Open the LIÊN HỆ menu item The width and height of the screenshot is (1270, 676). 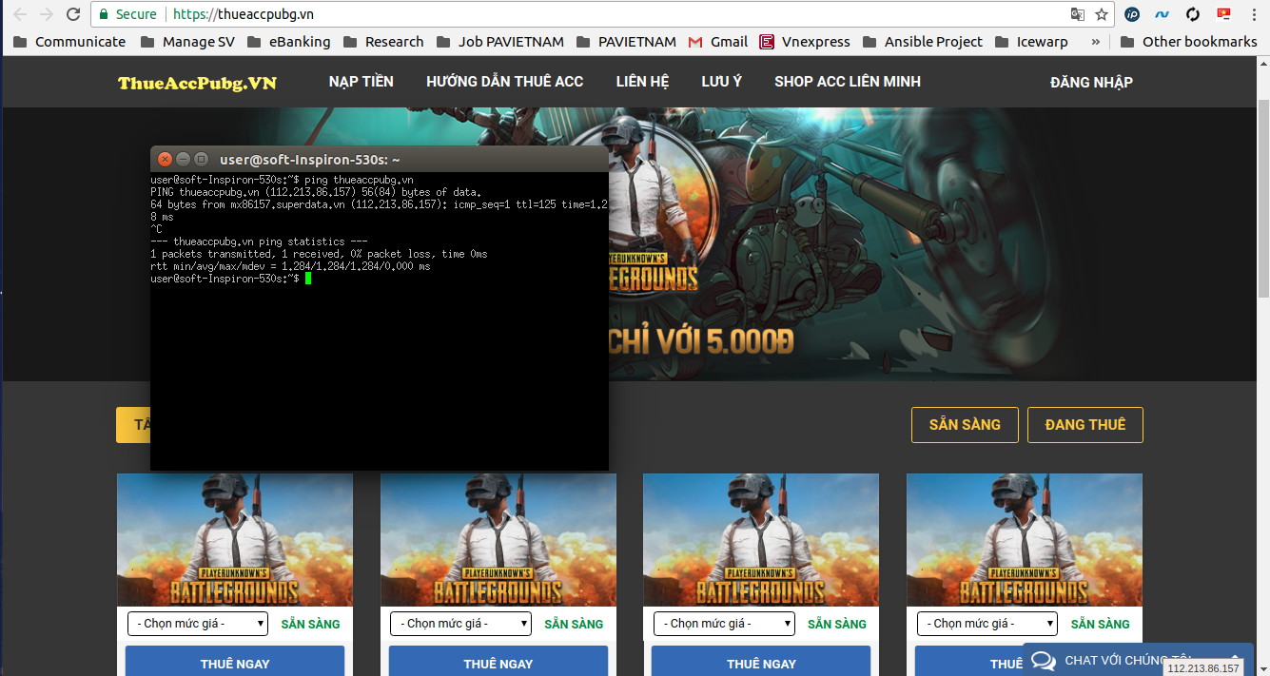pos(642,82)
